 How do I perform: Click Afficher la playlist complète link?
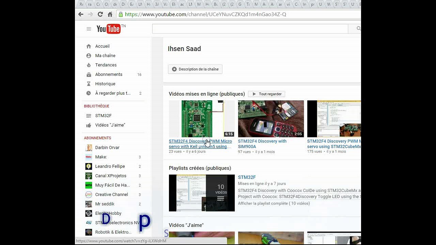(x=274, y=203)
